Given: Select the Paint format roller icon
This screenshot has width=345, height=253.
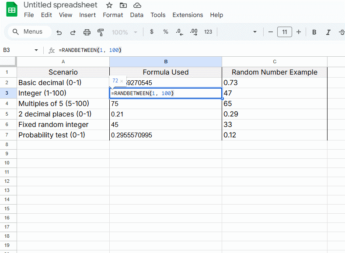Looking at the screenshot, I should (x=101, y=32).
